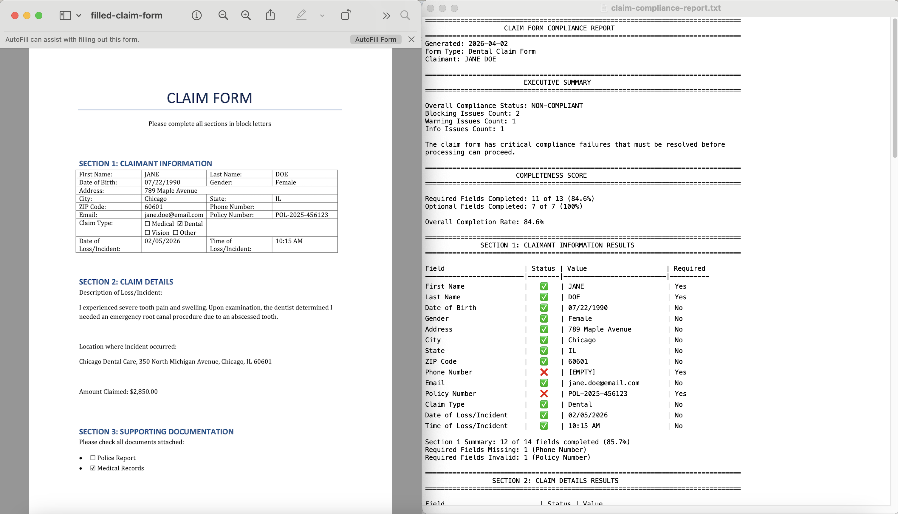This screenshot has width=898, height=514.
Task: Toggle the sidebar panel in Preview
Action: (x=65, y=15)
